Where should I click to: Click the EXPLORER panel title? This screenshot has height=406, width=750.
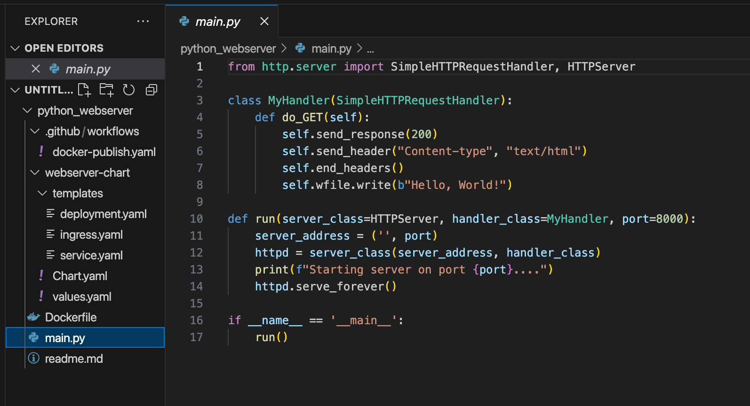pyautogui.click(x=51, y=21)
